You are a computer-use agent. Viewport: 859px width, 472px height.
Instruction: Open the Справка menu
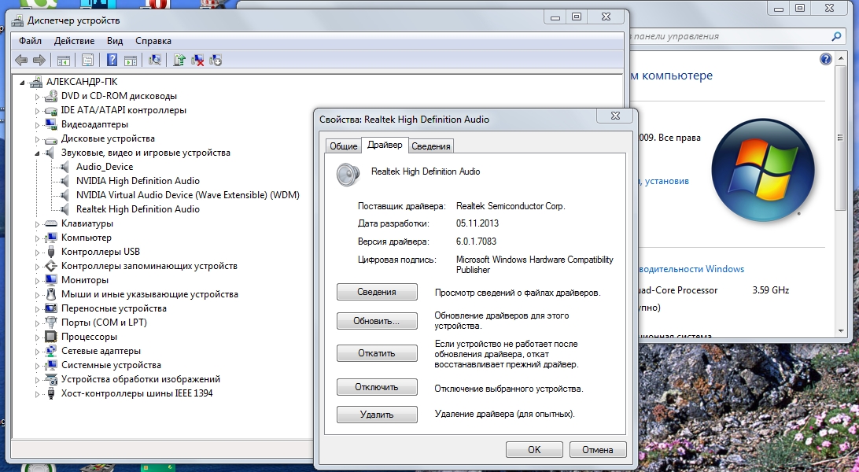click(x=153, y=41)
